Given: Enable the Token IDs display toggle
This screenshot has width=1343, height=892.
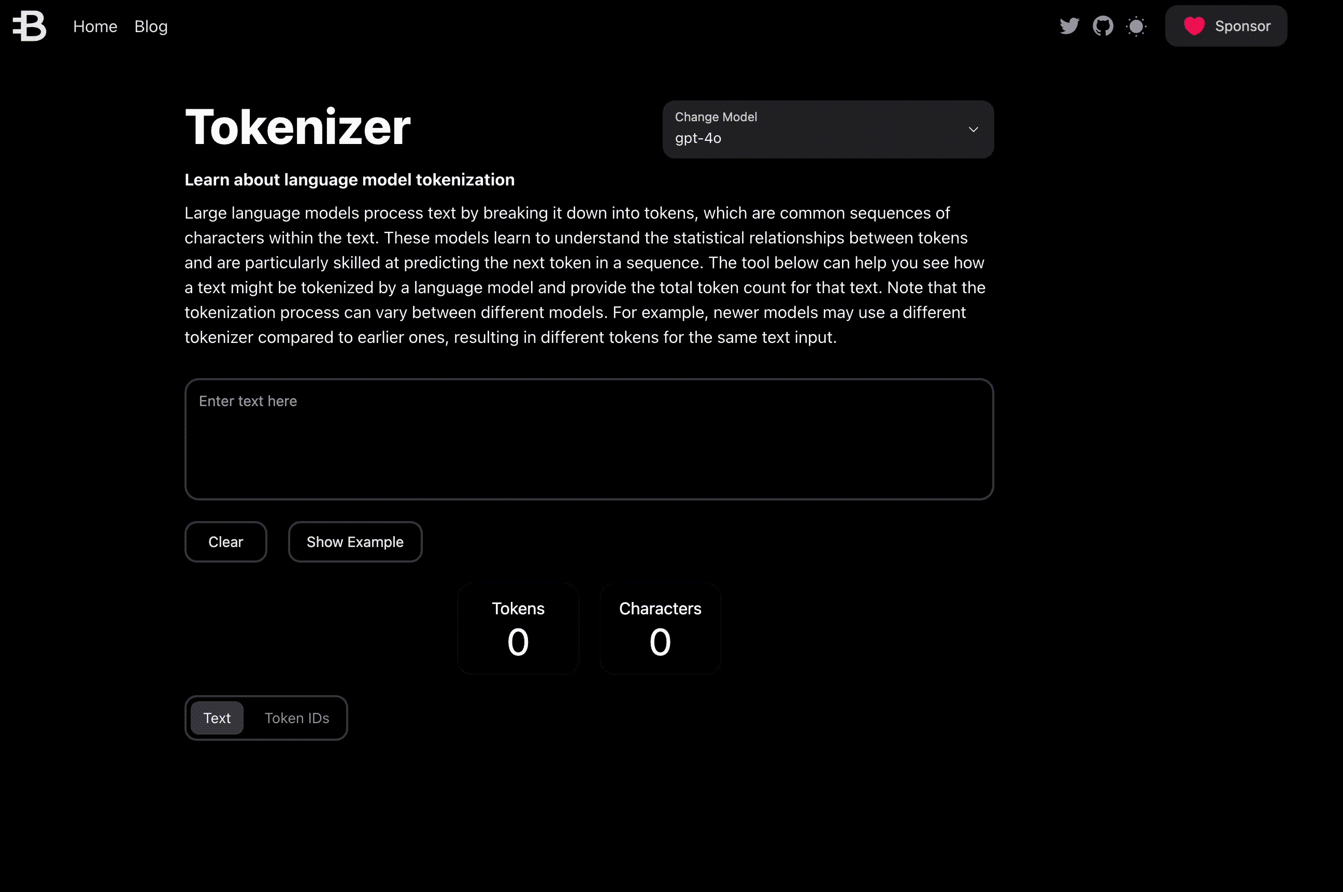Looking at the screenshot, I should point(297,717).
